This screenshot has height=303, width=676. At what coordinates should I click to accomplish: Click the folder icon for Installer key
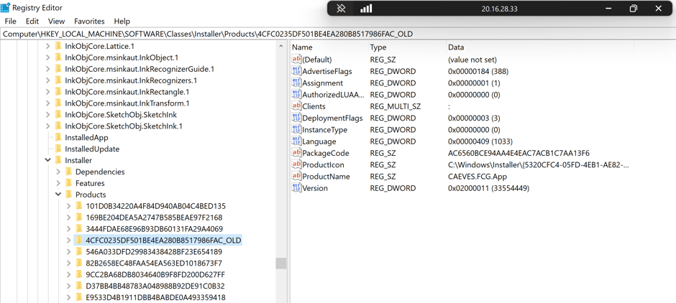pos(58,161)
